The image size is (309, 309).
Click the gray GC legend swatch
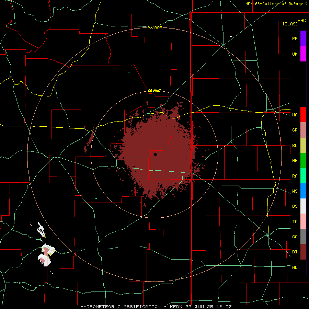pyautogui.click(x=303, y=237)
